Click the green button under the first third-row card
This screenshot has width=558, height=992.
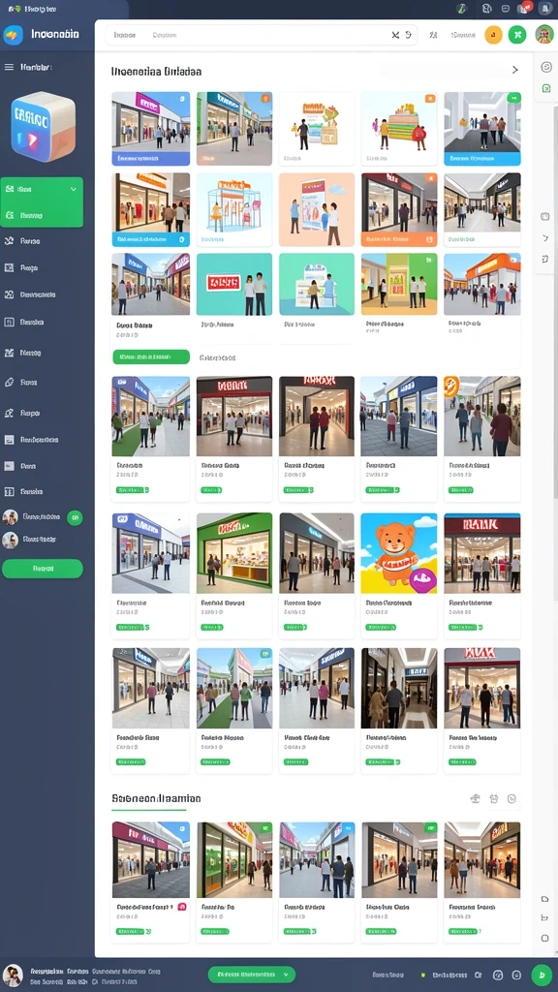[151, 356]
